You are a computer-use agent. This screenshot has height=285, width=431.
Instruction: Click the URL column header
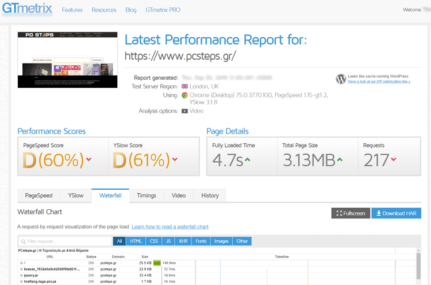(x=50, y=257)
